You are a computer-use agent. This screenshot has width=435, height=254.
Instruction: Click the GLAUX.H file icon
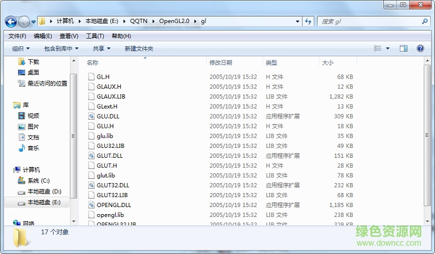pos(91,86)
